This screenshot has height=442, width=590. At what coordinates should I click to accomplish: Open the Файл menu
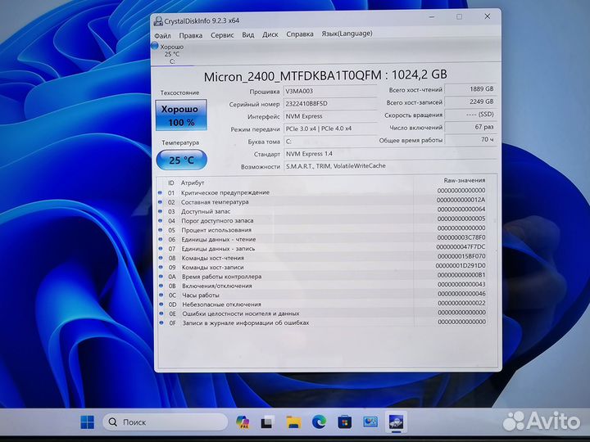click(x=162, y=36)
